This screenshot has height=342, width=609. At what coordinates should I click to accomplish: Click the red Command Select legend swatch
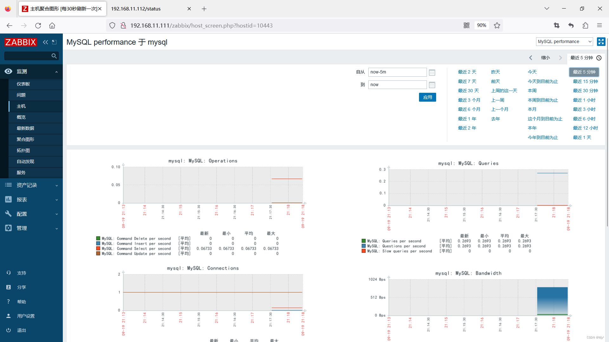[98, 249]
